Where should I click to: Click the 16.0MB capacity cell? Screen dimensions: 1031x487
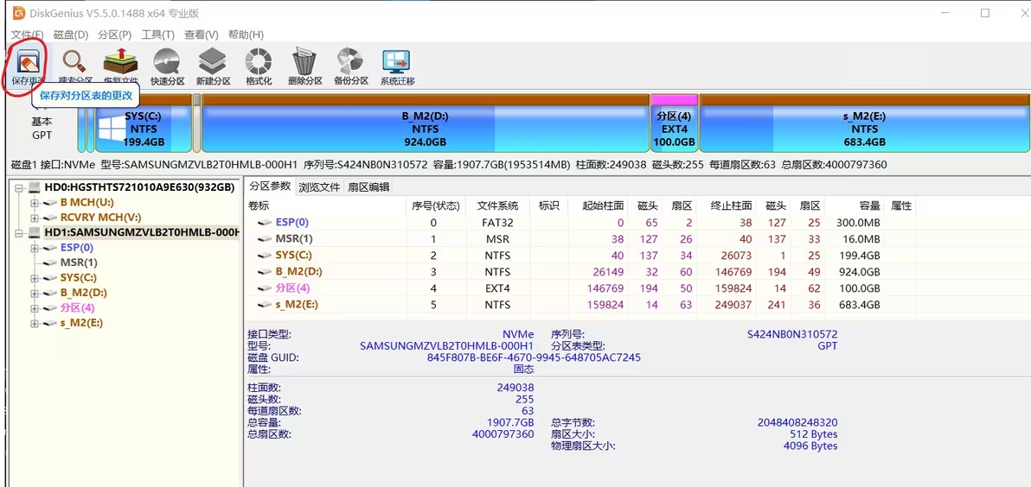coord(861,239)
